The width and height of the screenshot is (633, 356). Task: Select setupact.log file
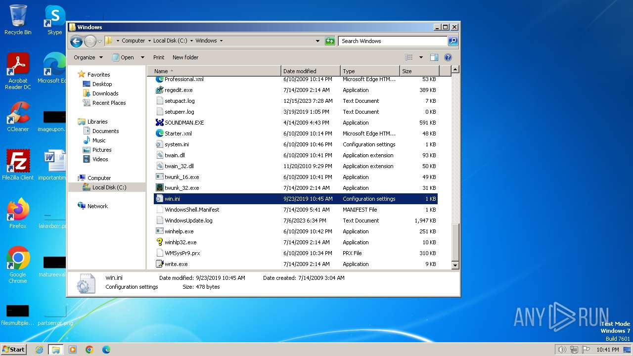point(296,101)
